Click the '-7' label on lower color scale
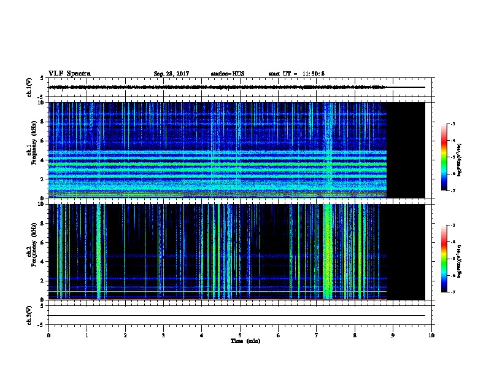 (x=452, y=292)
